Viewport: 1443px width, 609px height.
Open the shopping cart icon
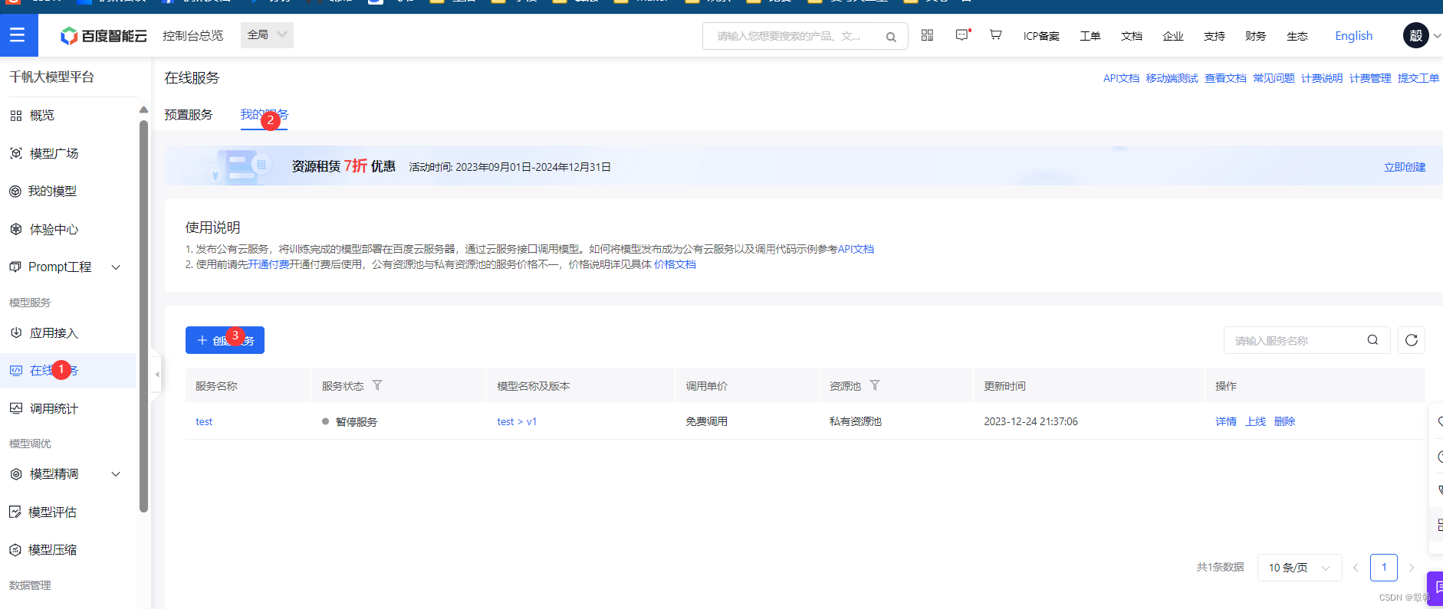(x=995, y=35)
